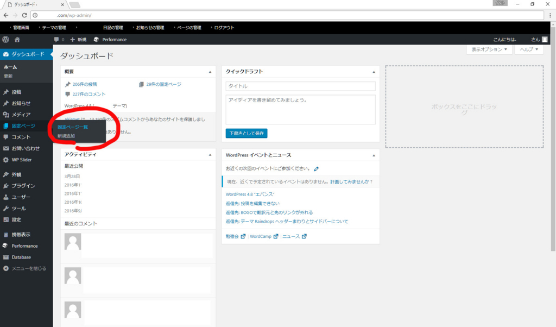Screen dimensions: 556x327
Task: Open WP Slider settings in sidebar
Action: coord(26,160)
